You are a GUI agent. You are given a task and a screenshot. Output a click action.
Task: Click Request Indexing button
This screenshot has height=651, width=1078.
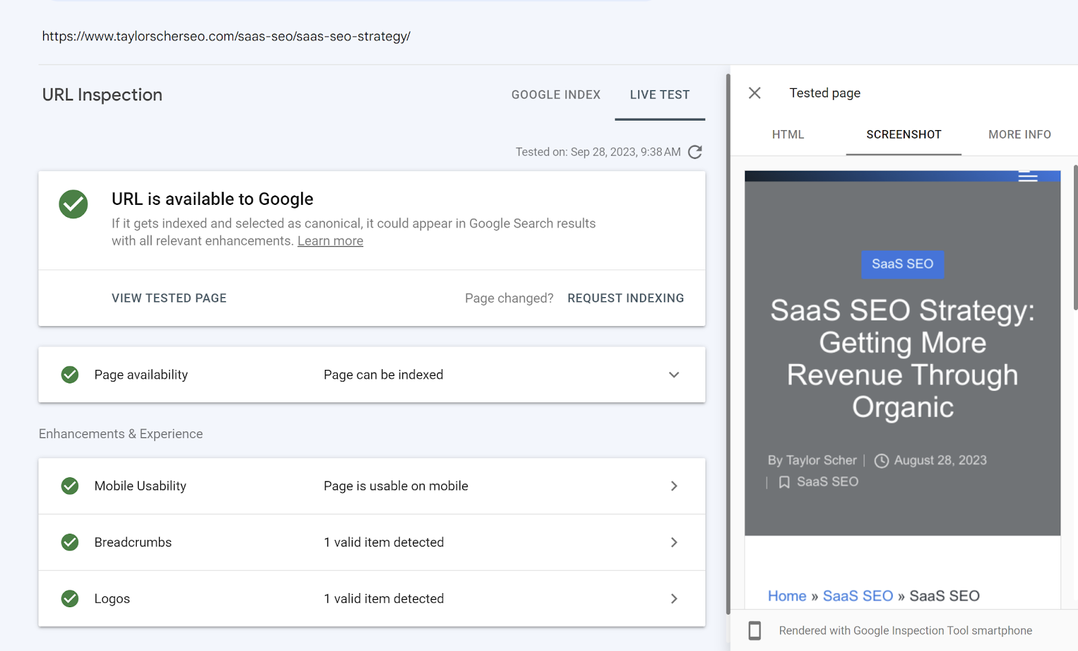click(x=625, y=299)
